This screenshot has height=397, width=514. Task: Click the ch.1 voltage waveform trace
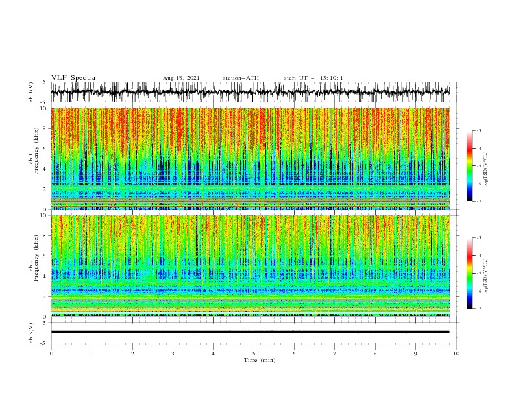pos(250,92)
